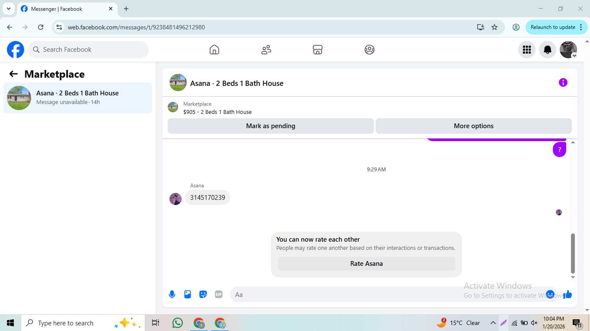Click the seen receipt avatar in chat
Image resolution: width=590 pixels, height=331 pixels.
point(559,212)
